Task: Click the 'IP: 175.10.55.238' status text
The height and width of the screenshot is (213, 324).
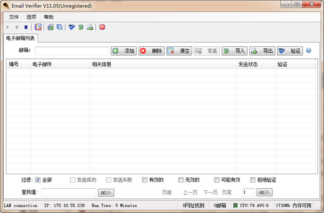Action: tap(64, 205)
